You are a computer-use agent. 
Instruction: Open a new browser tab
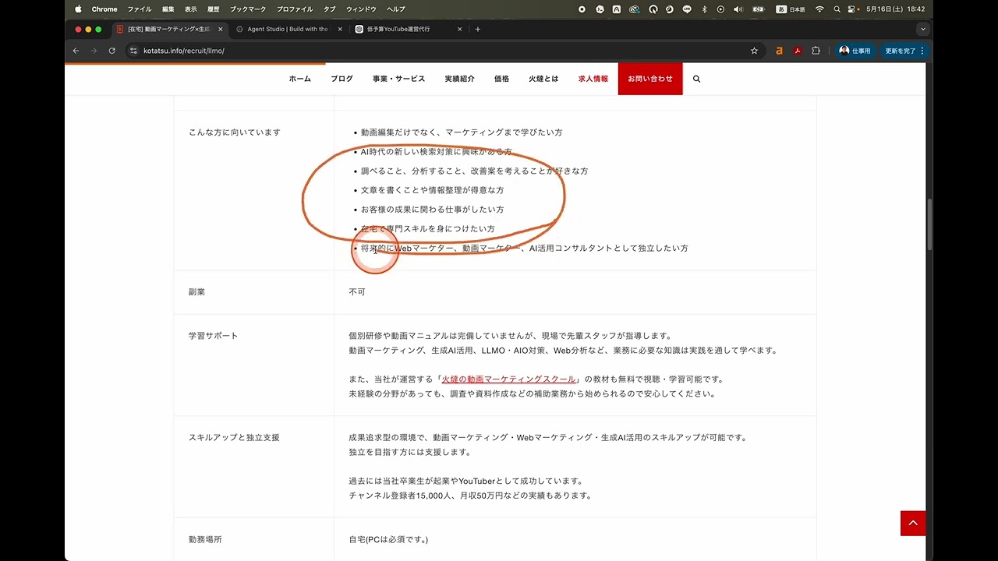[478, 30]
